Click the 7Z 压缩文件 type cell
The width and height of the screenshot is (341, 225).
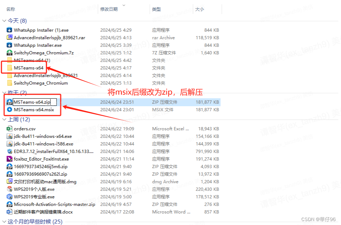click(x=164, y=53)
